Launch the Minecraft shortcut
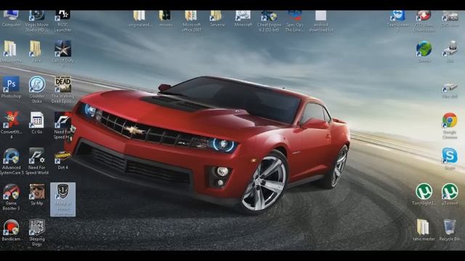 [243, 18]
